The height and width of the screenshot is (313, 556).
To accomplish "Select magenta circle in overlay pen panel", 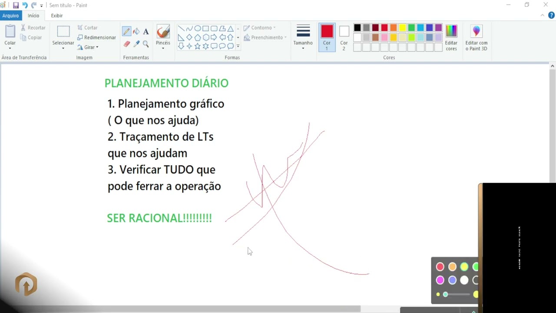I will (x=440, y=280).
